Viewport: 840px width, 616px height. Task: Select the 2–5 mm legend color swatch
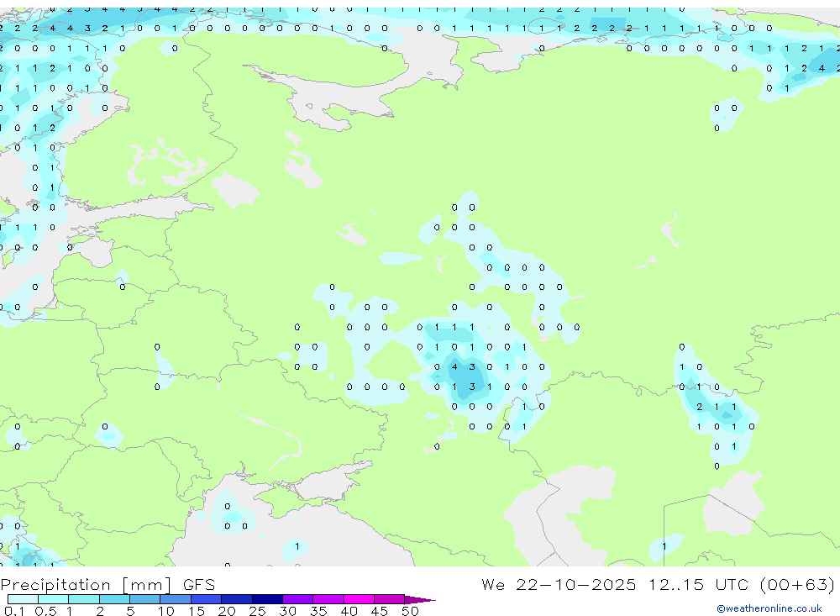(x=114, y=599)
